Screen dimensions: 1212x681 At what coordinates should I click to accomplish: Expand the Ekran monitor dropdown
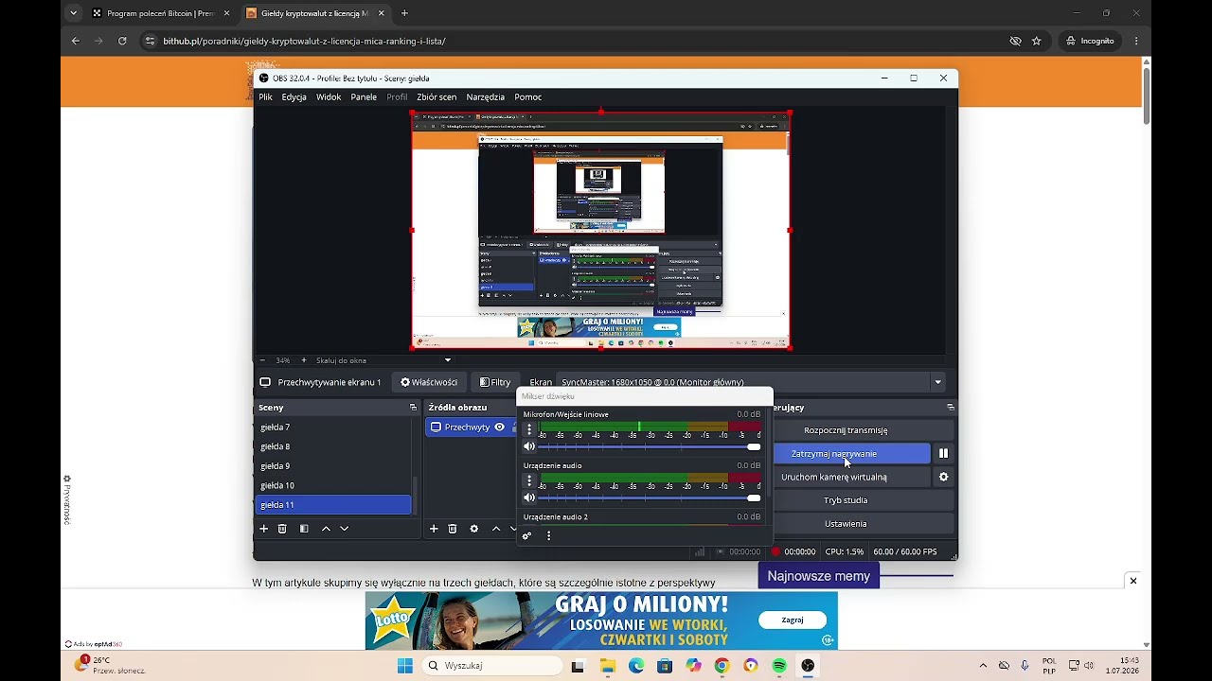click(937, 382)
